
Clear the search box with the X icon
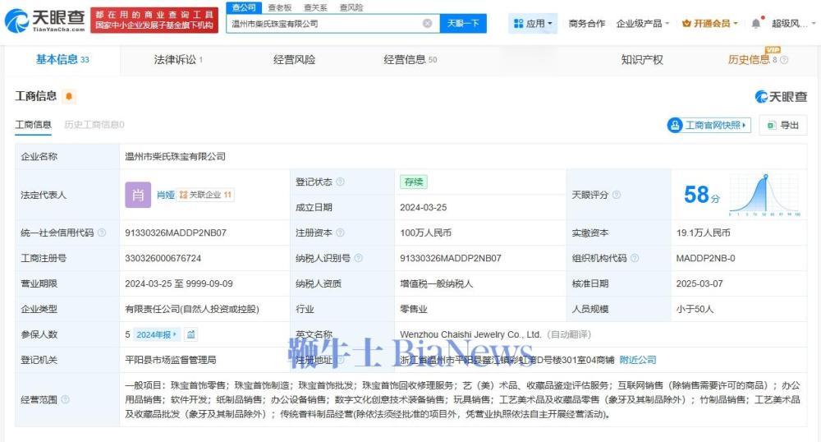427,24
